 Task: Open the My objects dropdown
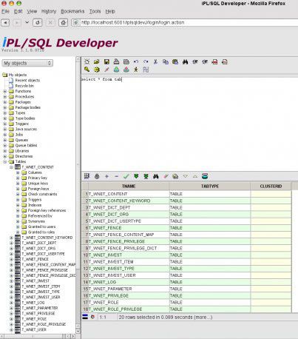(x=27, y=63)
